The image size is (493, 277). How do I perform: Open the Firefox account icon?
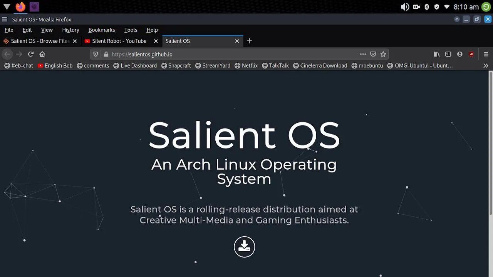tap(460, 54)
